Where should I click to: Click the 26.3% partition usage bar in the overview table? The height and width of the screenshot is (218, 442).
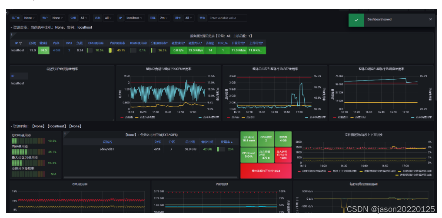click(159, 50)
